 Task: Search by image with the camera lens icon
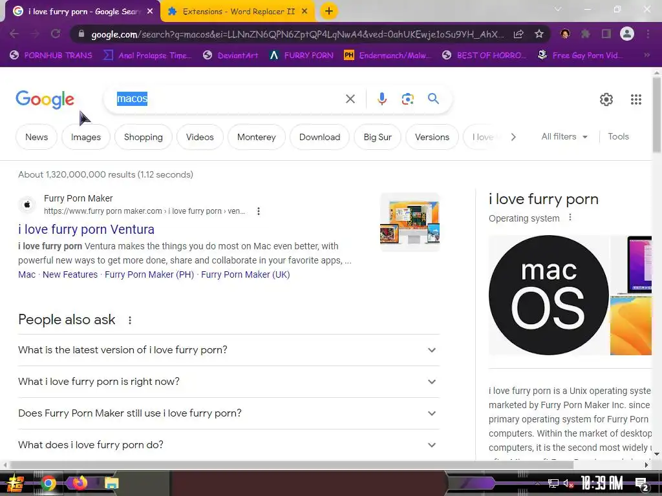point(407,99)
